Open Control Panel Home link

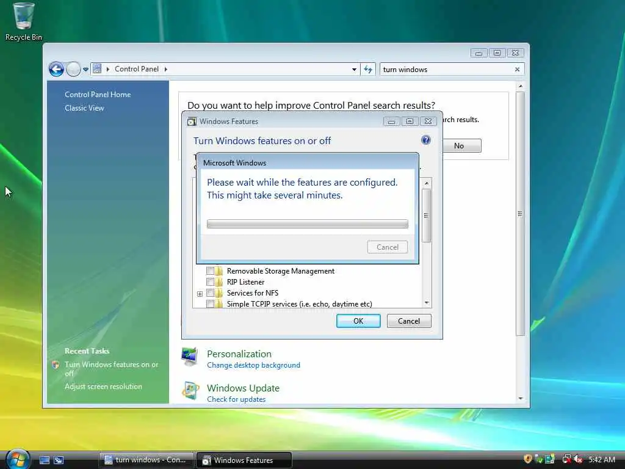point(98,95)
